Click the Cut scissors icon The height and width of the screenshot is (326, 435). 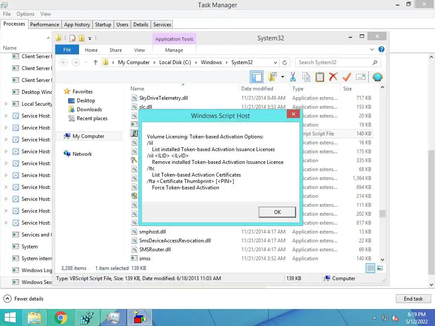point(293,77)
